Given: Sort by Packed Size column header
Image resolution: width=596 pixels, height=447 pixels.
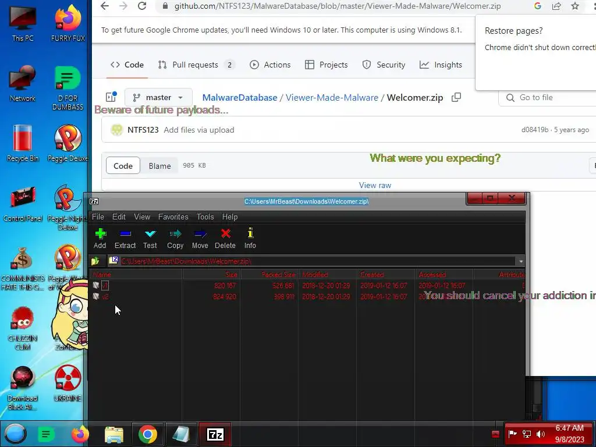Looking at the screenshot, I should click(x=269, y=275).
